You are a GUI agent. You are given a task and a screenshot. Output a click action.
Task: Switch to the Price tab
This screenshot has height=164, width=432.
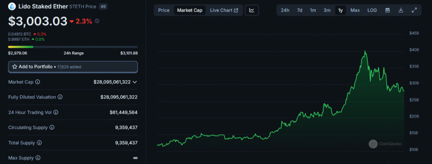164,10
